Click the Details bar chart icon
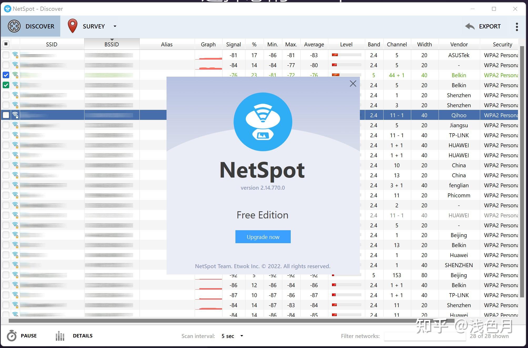The image size is (528, 348). (x=60, y=336)
